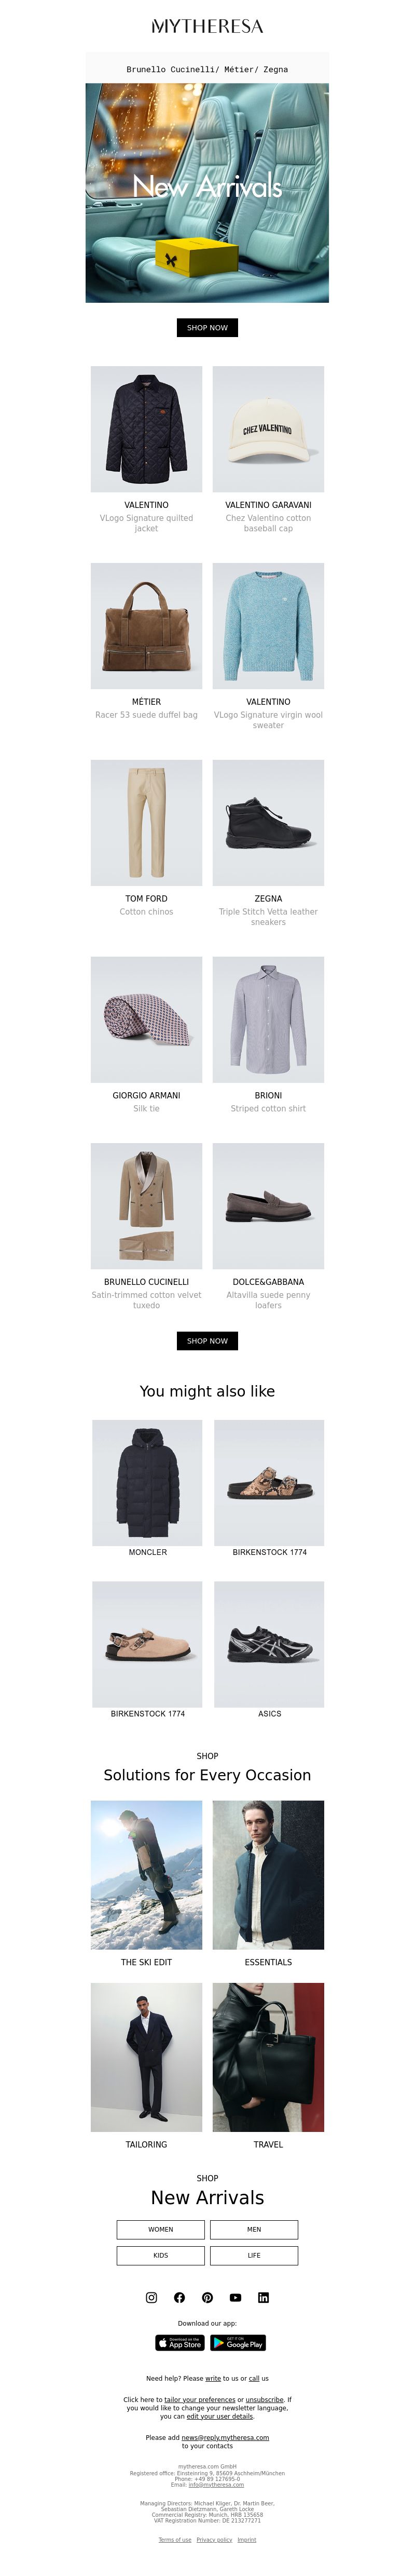This screenshot has width=415, height=2576.
Task: Select the MEN category button
Action: [254, 2229]
